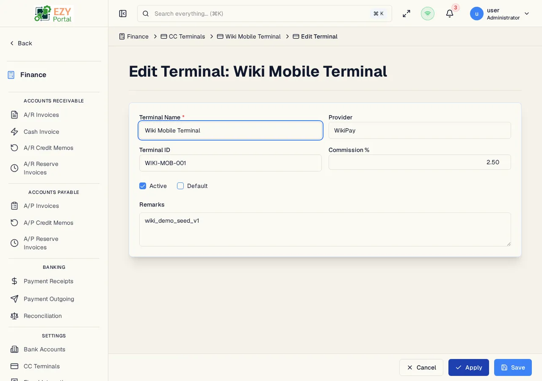Click the Wiki Mobile Terminal breadcrumb icon

pyautogui.click(x=220, y=36)
